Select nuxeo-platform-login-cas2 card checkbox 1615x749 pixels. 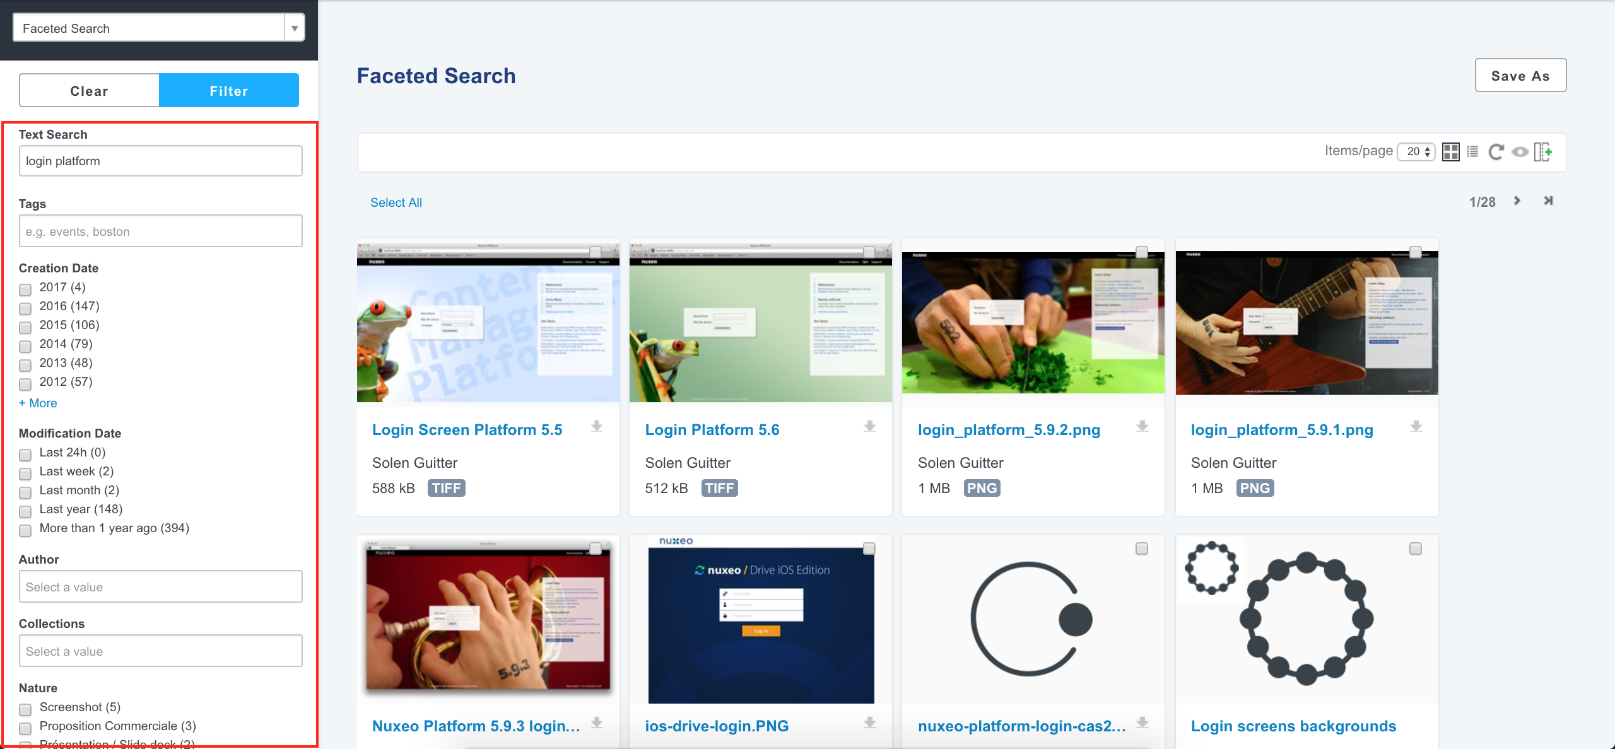pyautogui.click(x=1142, y=549)
